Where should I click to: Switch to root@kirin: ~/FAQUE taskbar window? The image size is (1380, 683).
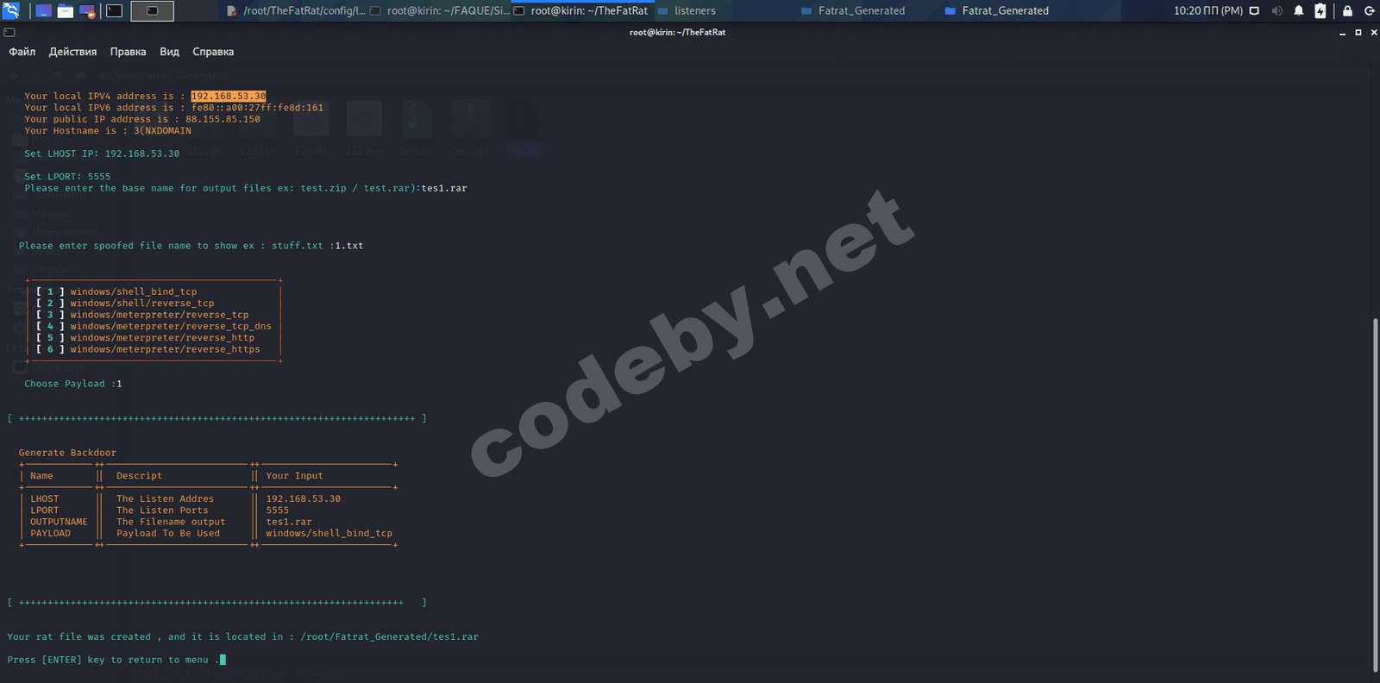point(440,11)
